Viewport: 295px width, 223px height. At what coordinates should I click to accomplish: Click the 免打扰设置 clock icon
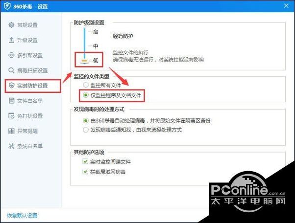(x=11, y=116)
